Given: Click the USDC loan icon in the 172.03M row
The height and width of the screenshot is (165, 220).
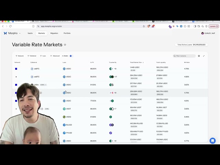Looking at the screenshot, I should click(64, 101).
